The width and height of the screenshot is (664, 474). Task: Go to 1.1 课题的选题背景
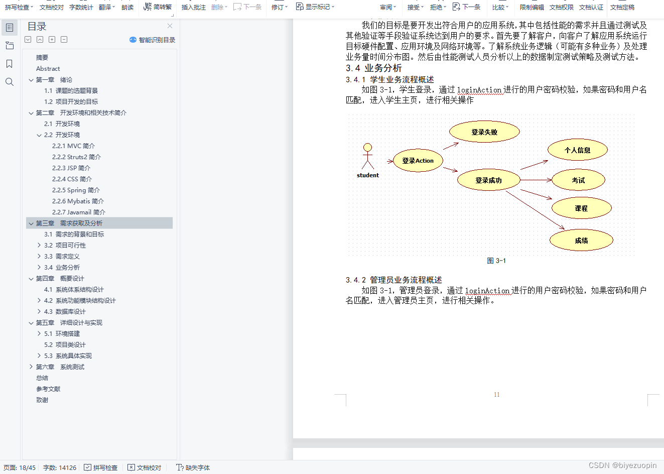point(71,90)
